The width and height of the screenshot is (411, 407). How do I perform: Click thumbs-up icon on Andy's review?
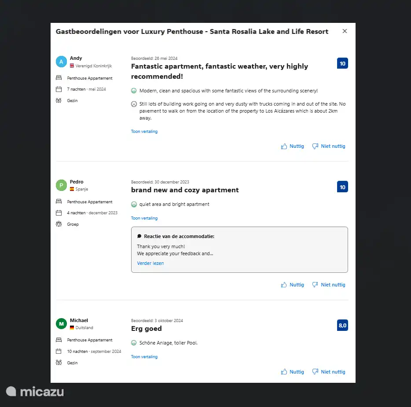click(x=284, y=147)
